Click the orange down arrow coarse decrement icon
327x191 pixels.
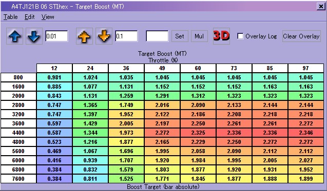[x=104, y=36]
